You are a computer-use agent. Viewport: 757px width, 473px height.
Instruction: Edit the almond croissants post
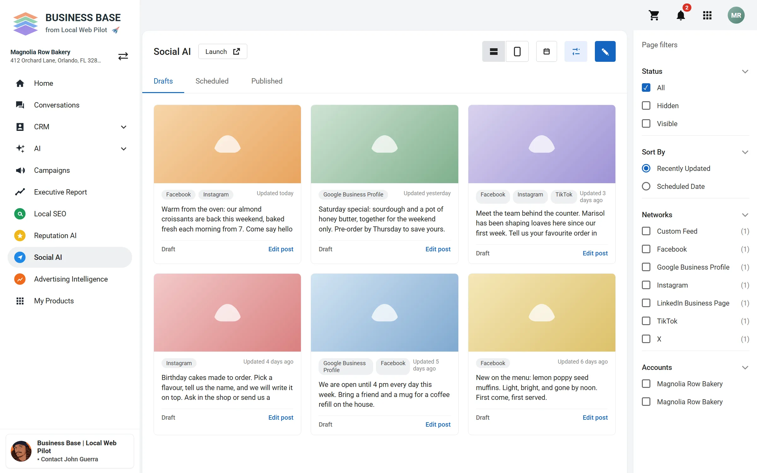pos(281,249)
